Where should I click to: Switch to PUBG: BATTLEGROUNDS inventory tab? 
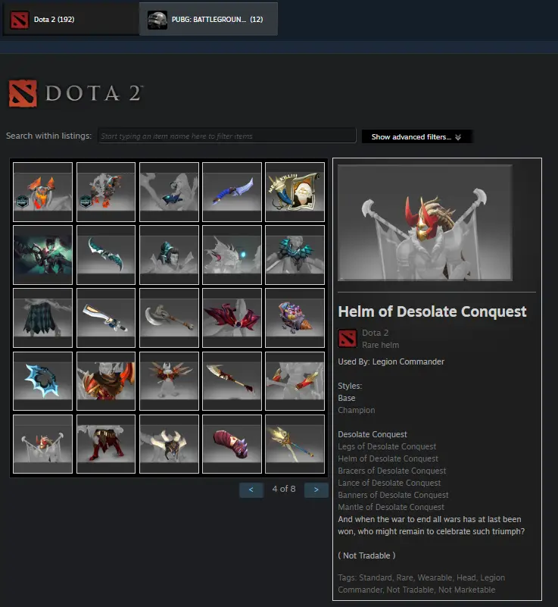coord(208,19)
